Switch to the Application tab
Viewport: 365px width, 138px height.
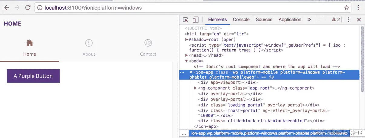click(290, 20)
